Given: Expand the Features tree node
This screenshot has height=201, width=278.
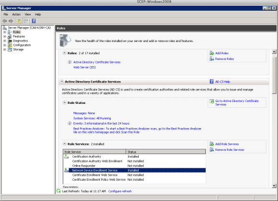Looking at the screenshot, I should click(5, 36).
